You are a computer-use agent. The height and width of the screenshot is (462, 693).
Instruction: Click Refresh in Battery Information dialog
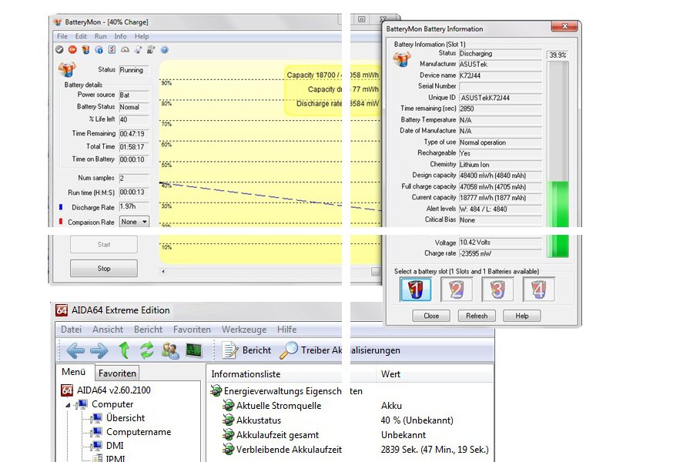click(477, 316)
